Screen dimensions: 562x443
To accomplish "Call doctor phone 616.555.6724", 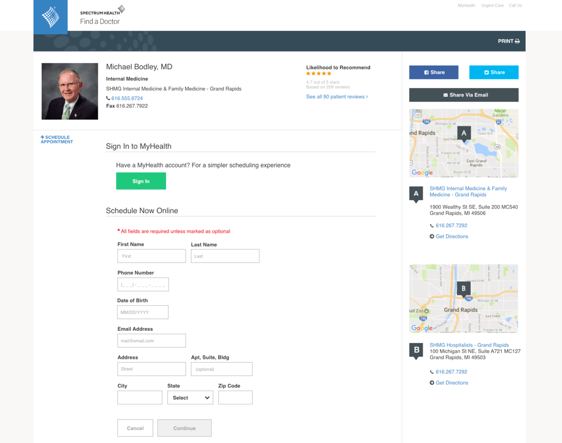I will point(127,98).
